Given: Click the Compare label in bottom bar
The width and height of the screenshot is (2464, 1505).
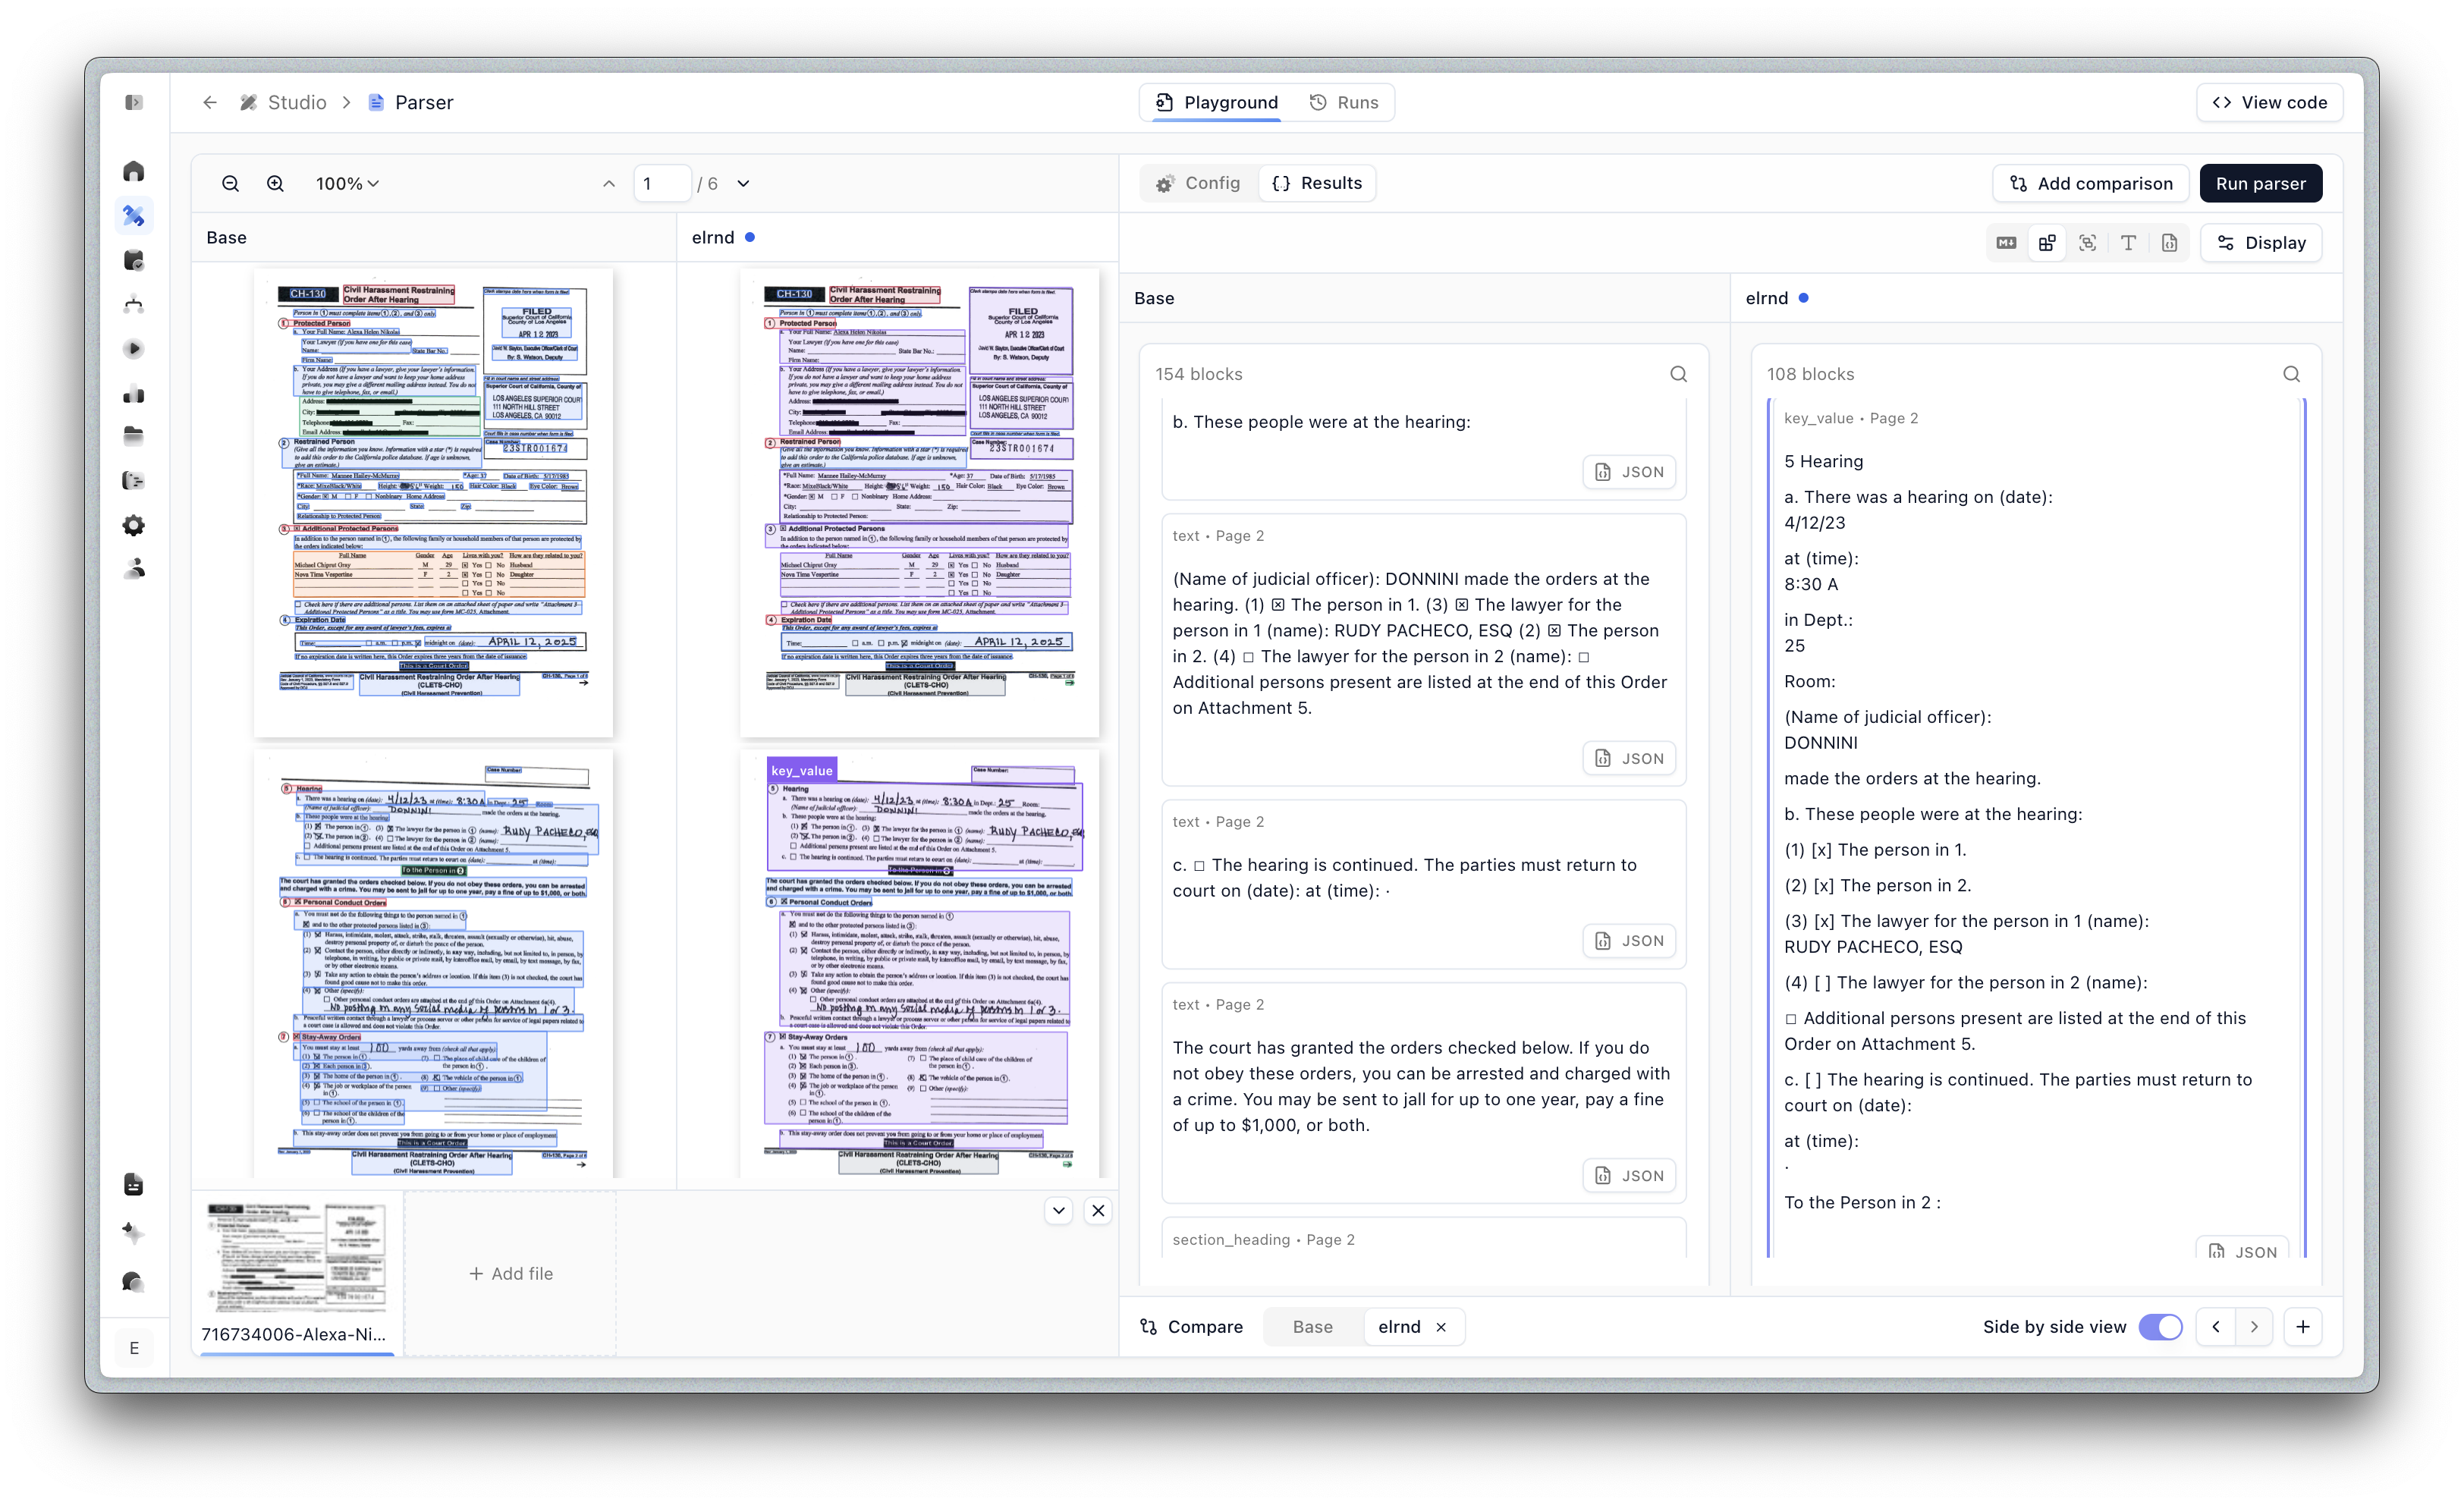Looking at the screenshot, I should (x=1192, y=1327).
